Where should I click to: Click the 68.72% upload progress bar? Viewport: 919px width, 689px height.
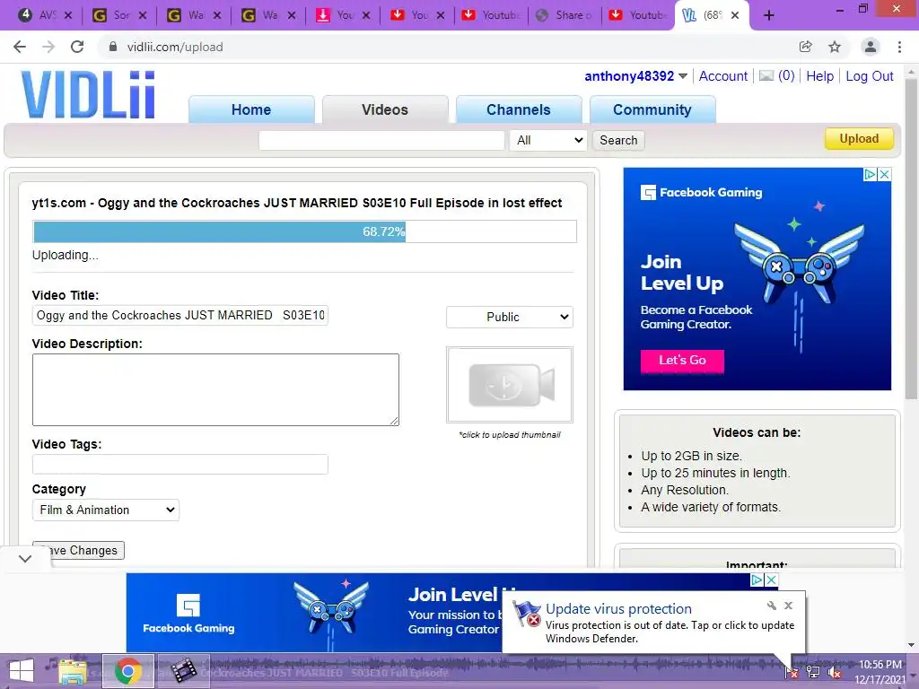pyautogui.click(x=304, y=231)
